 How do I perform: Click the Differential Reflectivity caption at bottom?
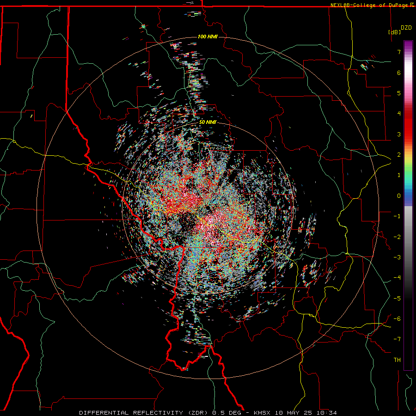pyautogui.click(x=208, y=413)
